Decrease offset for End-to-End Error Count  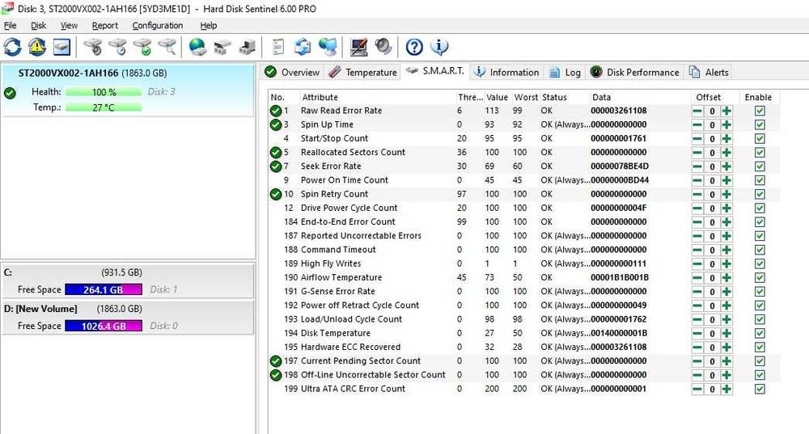tap(697, 222)
